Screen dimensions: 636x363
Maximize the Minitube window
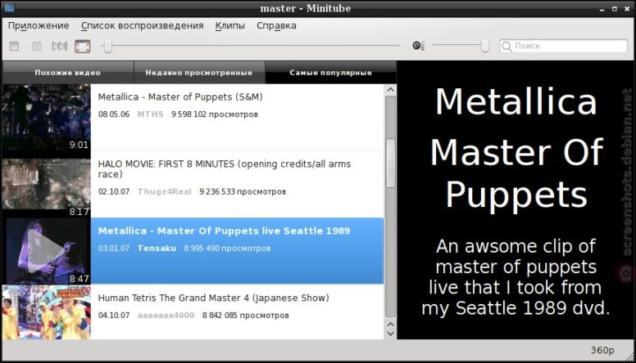tap(615, 9)
